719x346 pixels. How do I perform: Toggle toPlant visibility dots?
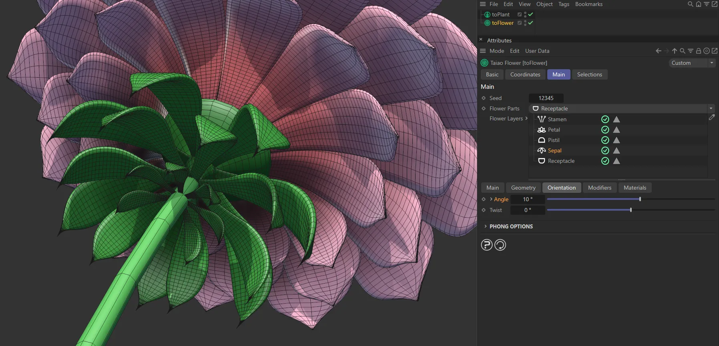(x=525, y=14)
